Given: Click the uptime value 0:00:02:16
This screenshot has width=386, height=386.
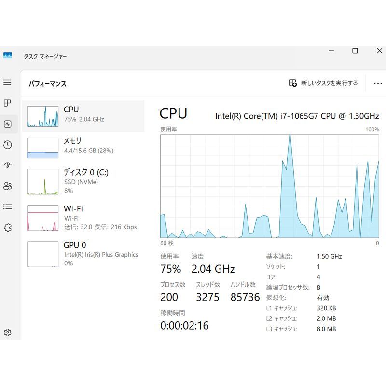Looking at the screenshot, I should pyautogui.click(x=184, y=325).
